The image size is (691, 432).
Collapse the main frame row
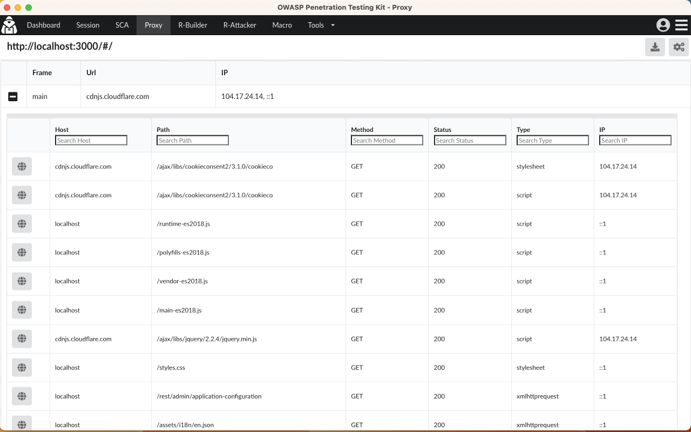(13, 96)
